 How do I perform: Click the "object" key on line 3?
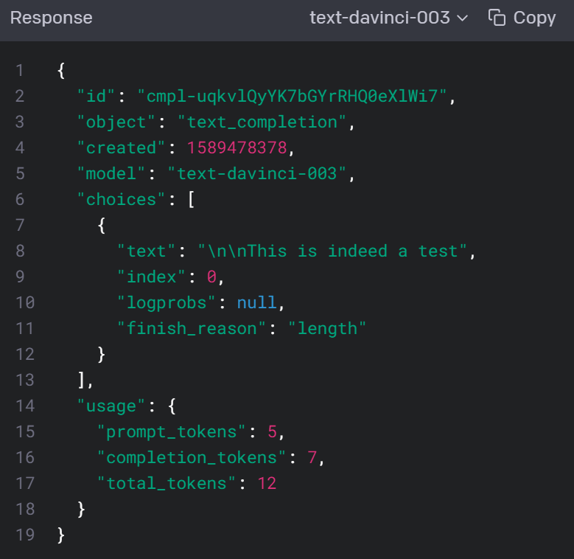click(116, 122)
